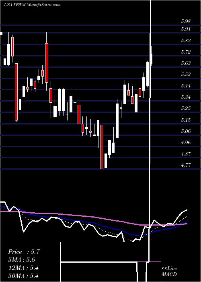Click the 5MA : 5.6 readout
Viewport: 201px width, 282px height.
click(22, 260)
